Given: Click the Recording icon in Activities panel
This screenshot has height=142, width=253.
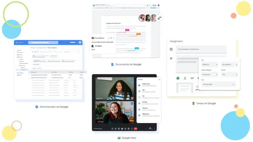Looking at the screenshot, I should [139, 103].
